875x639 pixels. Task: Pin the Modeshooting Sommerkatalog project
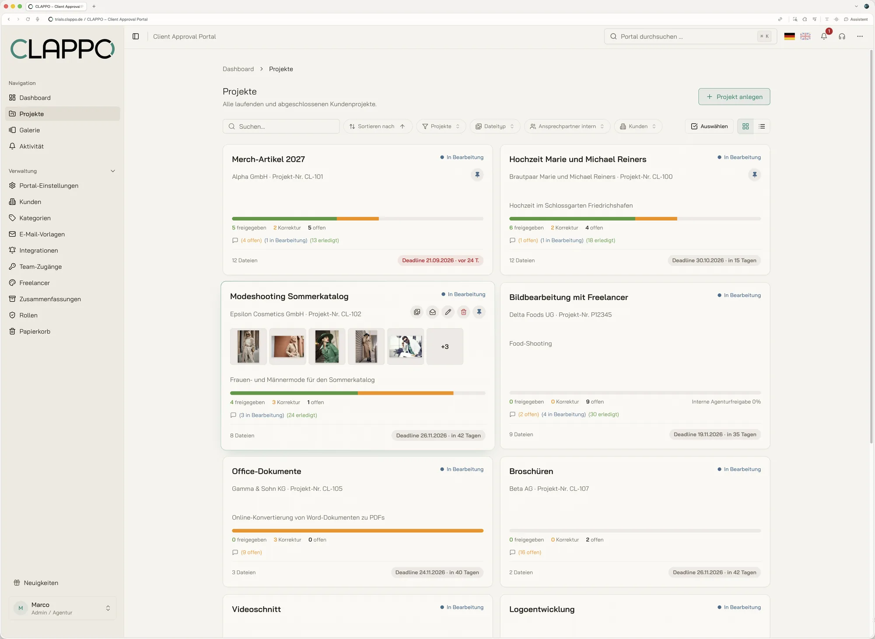pyautogui.click(x=479, y=312)
